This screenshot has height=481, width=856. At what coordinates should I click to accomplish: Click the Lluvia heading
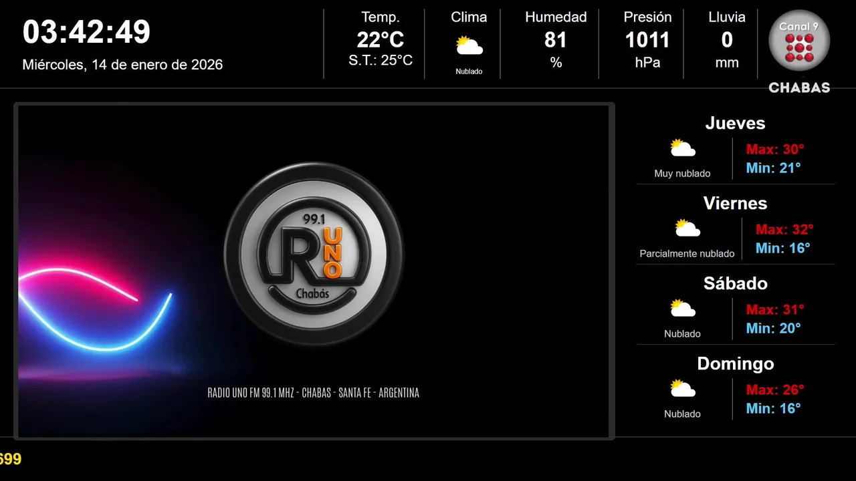727,17
